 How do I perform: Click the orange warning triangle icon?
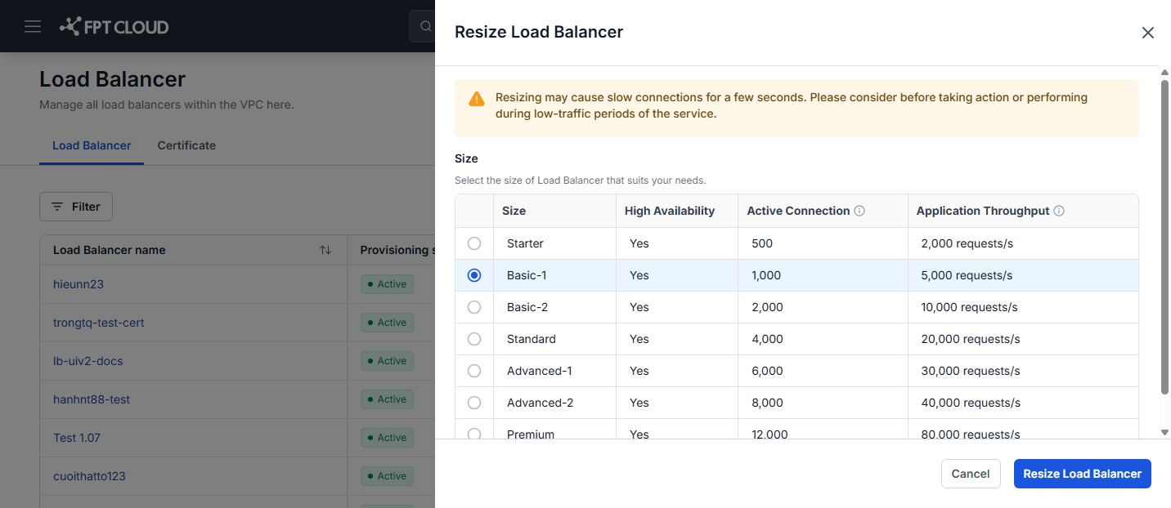pos(477,99)
